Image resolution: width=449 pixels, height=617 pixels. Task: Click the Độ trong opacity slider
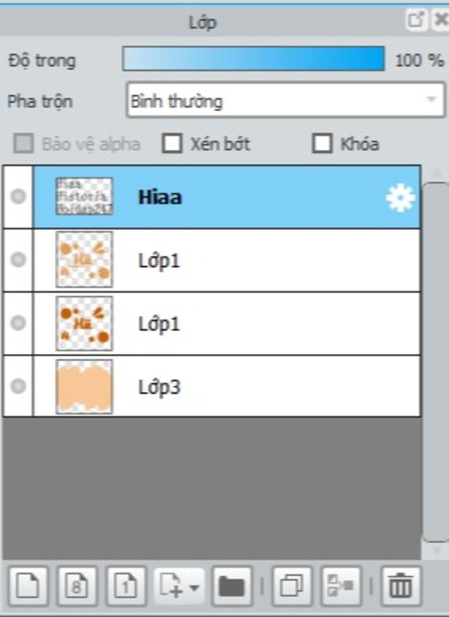(x=253, y=59)
